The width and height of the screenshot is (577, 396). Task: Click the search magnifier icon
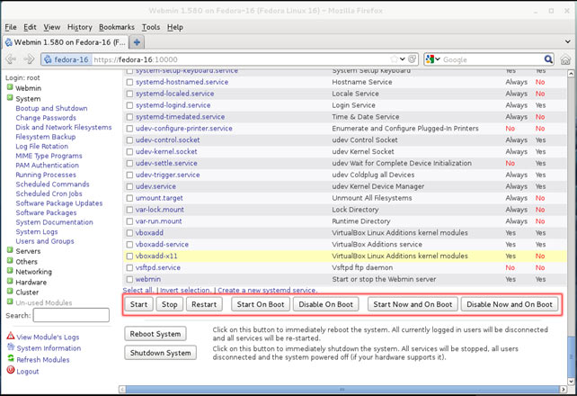(548, 59)
